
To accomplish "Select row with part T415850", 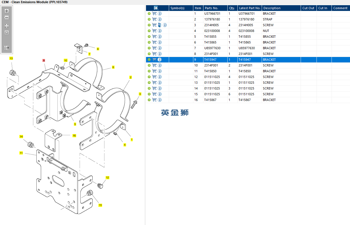I will (248, 71).
